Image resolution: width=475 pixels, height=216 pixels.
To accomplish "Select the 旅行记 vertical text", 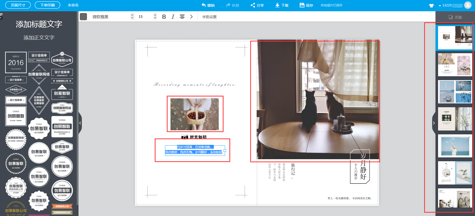I will click(x=293, y=169).
